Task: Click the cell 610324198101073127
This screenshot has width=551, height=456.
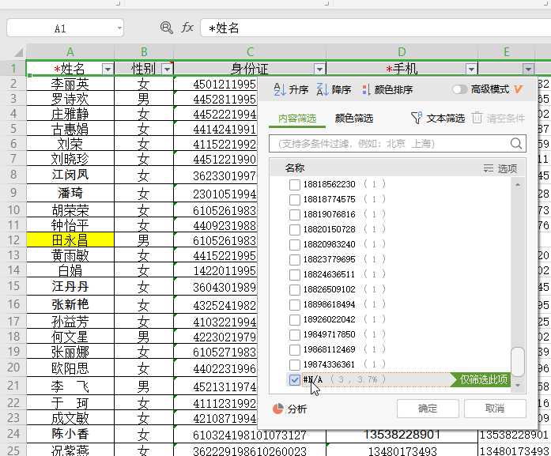Action: tap(250, 435)
